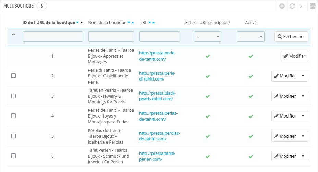Toggle main URL checkmark for row 5
This screenshot has width=318, height=172.
click(207, 136)
